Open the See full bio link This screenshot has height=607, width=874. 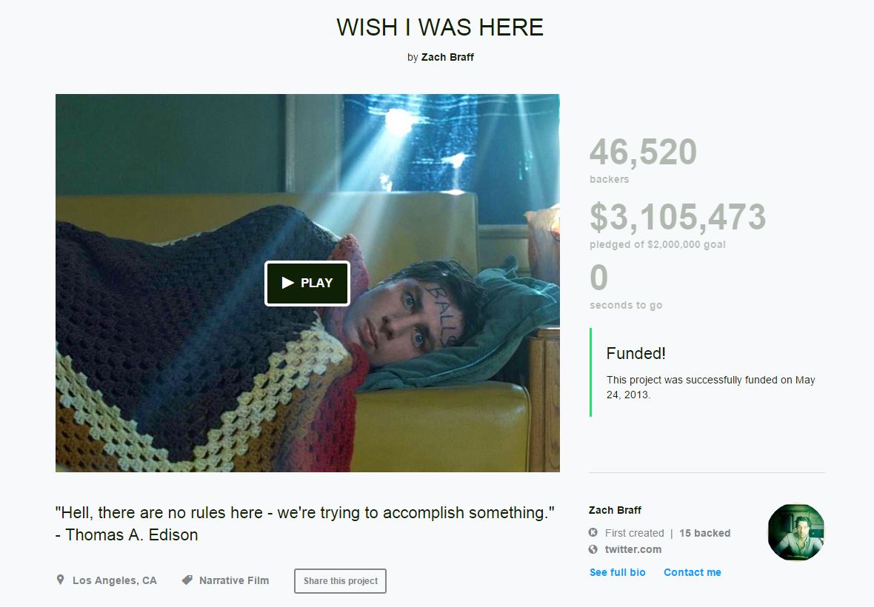tap(618, 572)
